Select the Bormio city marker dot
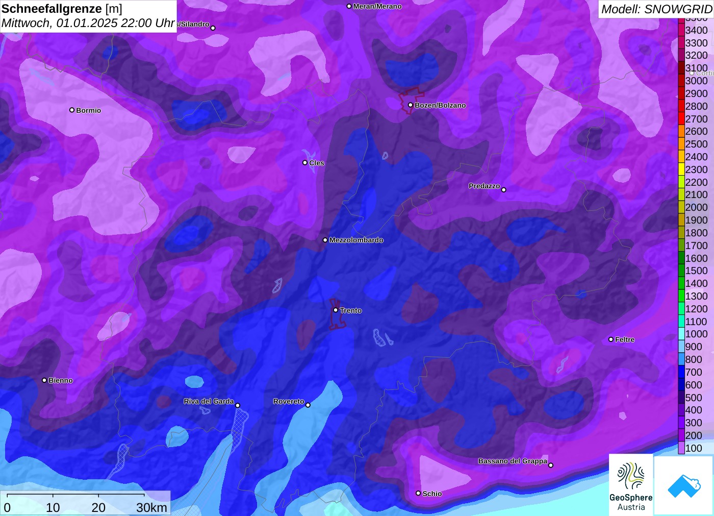 (72, 110)
